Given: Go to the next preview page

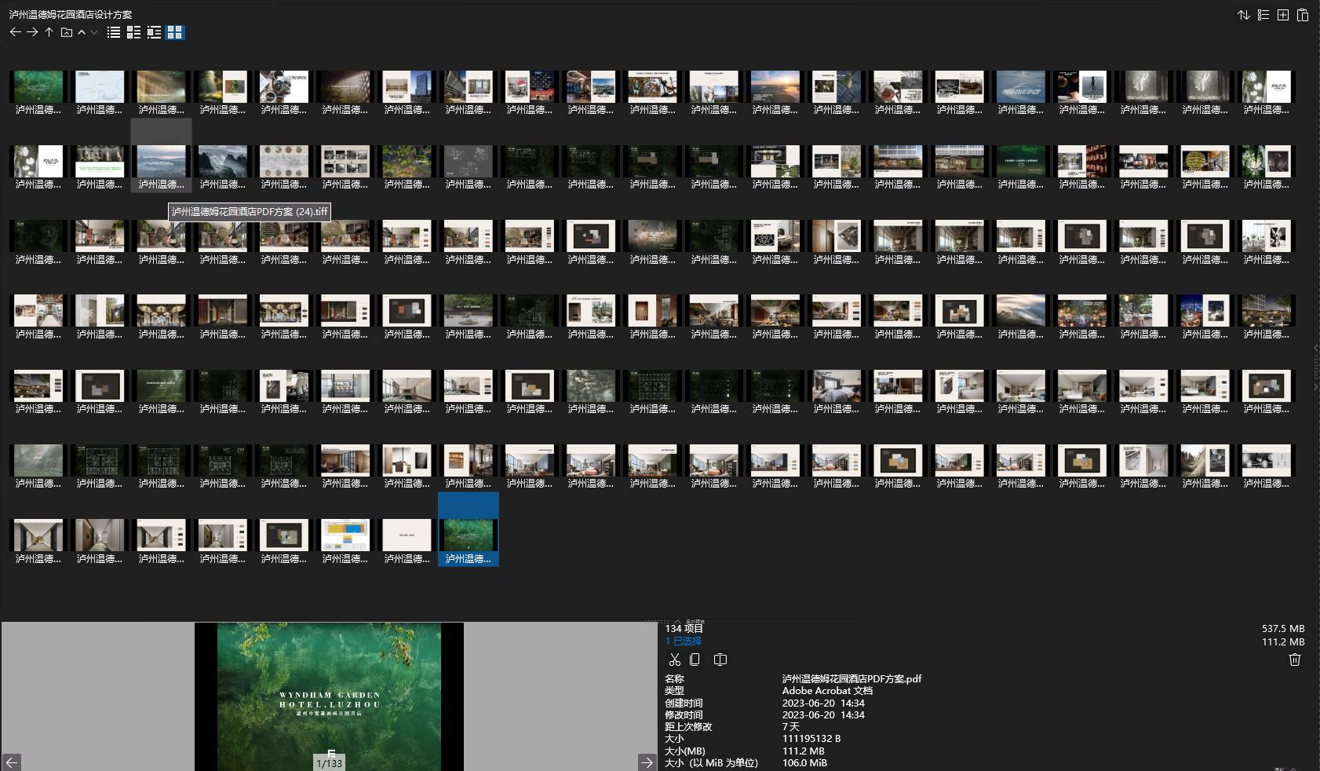Looking at the screenshot, I should [647, 762].
